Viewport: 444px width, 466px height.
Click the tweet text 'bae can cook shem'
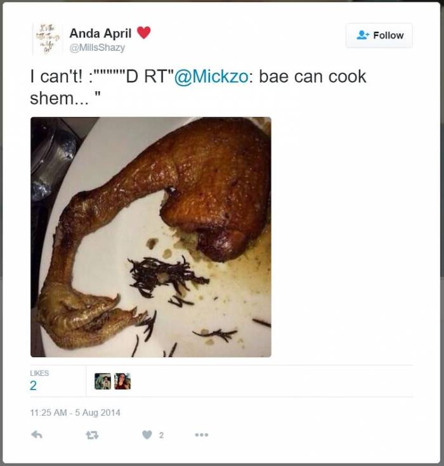point(198,87)
